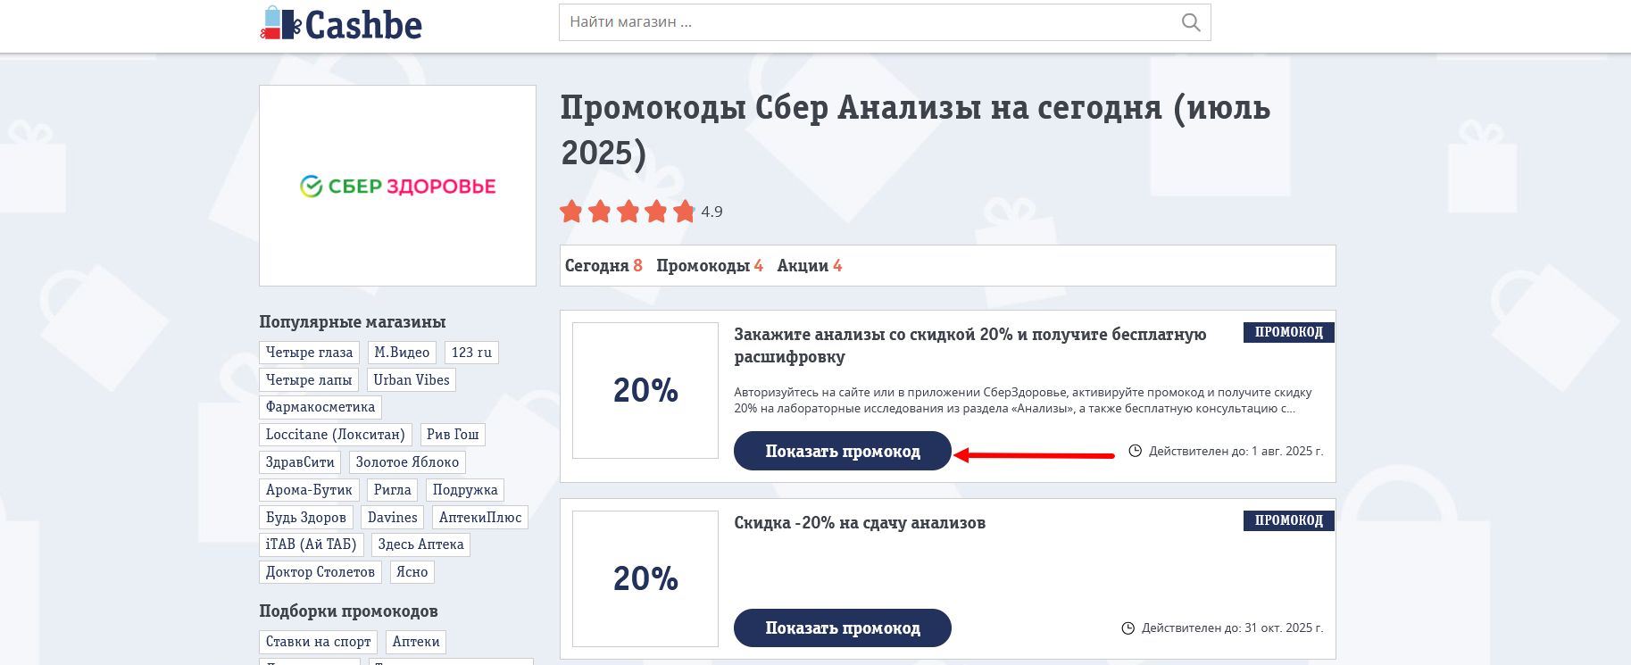The height and width of the screenshot is (665, 1631).
Task: Open the 'Urban Vibes' store tag
Action: pos(412,380)
